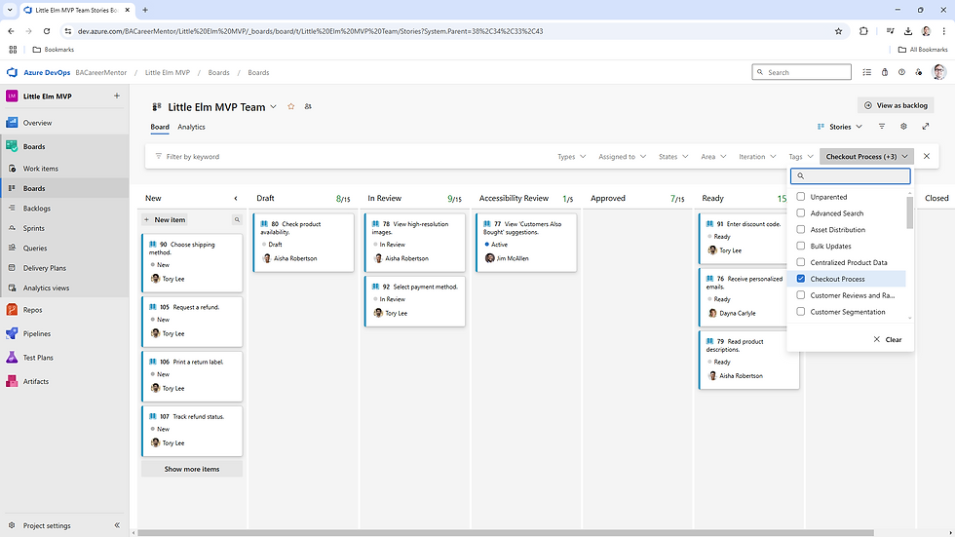Open the Artifacts section

[35, 381]
